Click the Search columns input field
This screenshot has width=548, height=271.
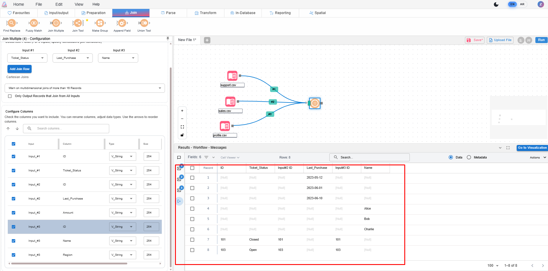click(70, 129)
